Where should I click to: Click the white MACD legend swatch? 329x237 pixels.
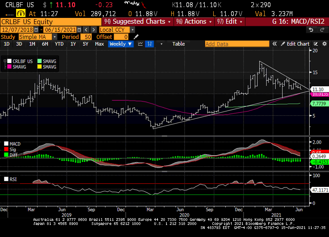(6, 144)
